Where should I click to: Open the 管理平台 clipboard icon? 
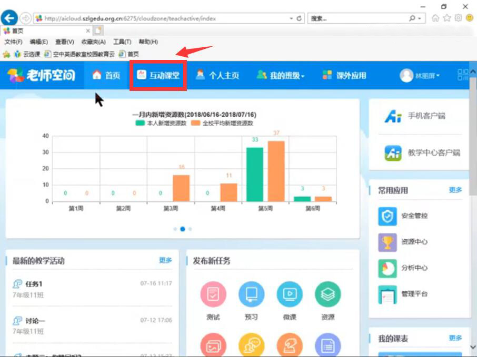[387, 295]
